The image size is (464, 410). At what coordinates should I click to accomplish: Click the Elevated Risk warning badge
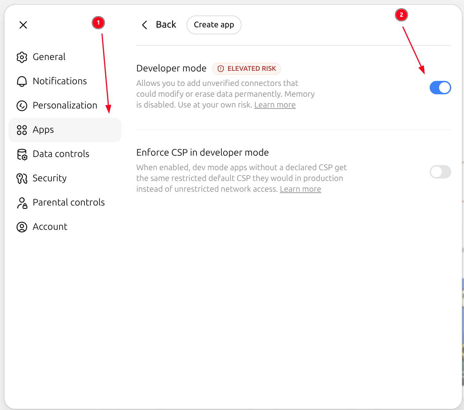click(246, 68)
